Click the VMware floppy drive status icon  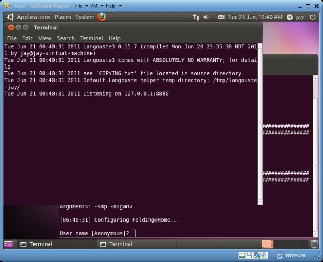pos(249,256)
